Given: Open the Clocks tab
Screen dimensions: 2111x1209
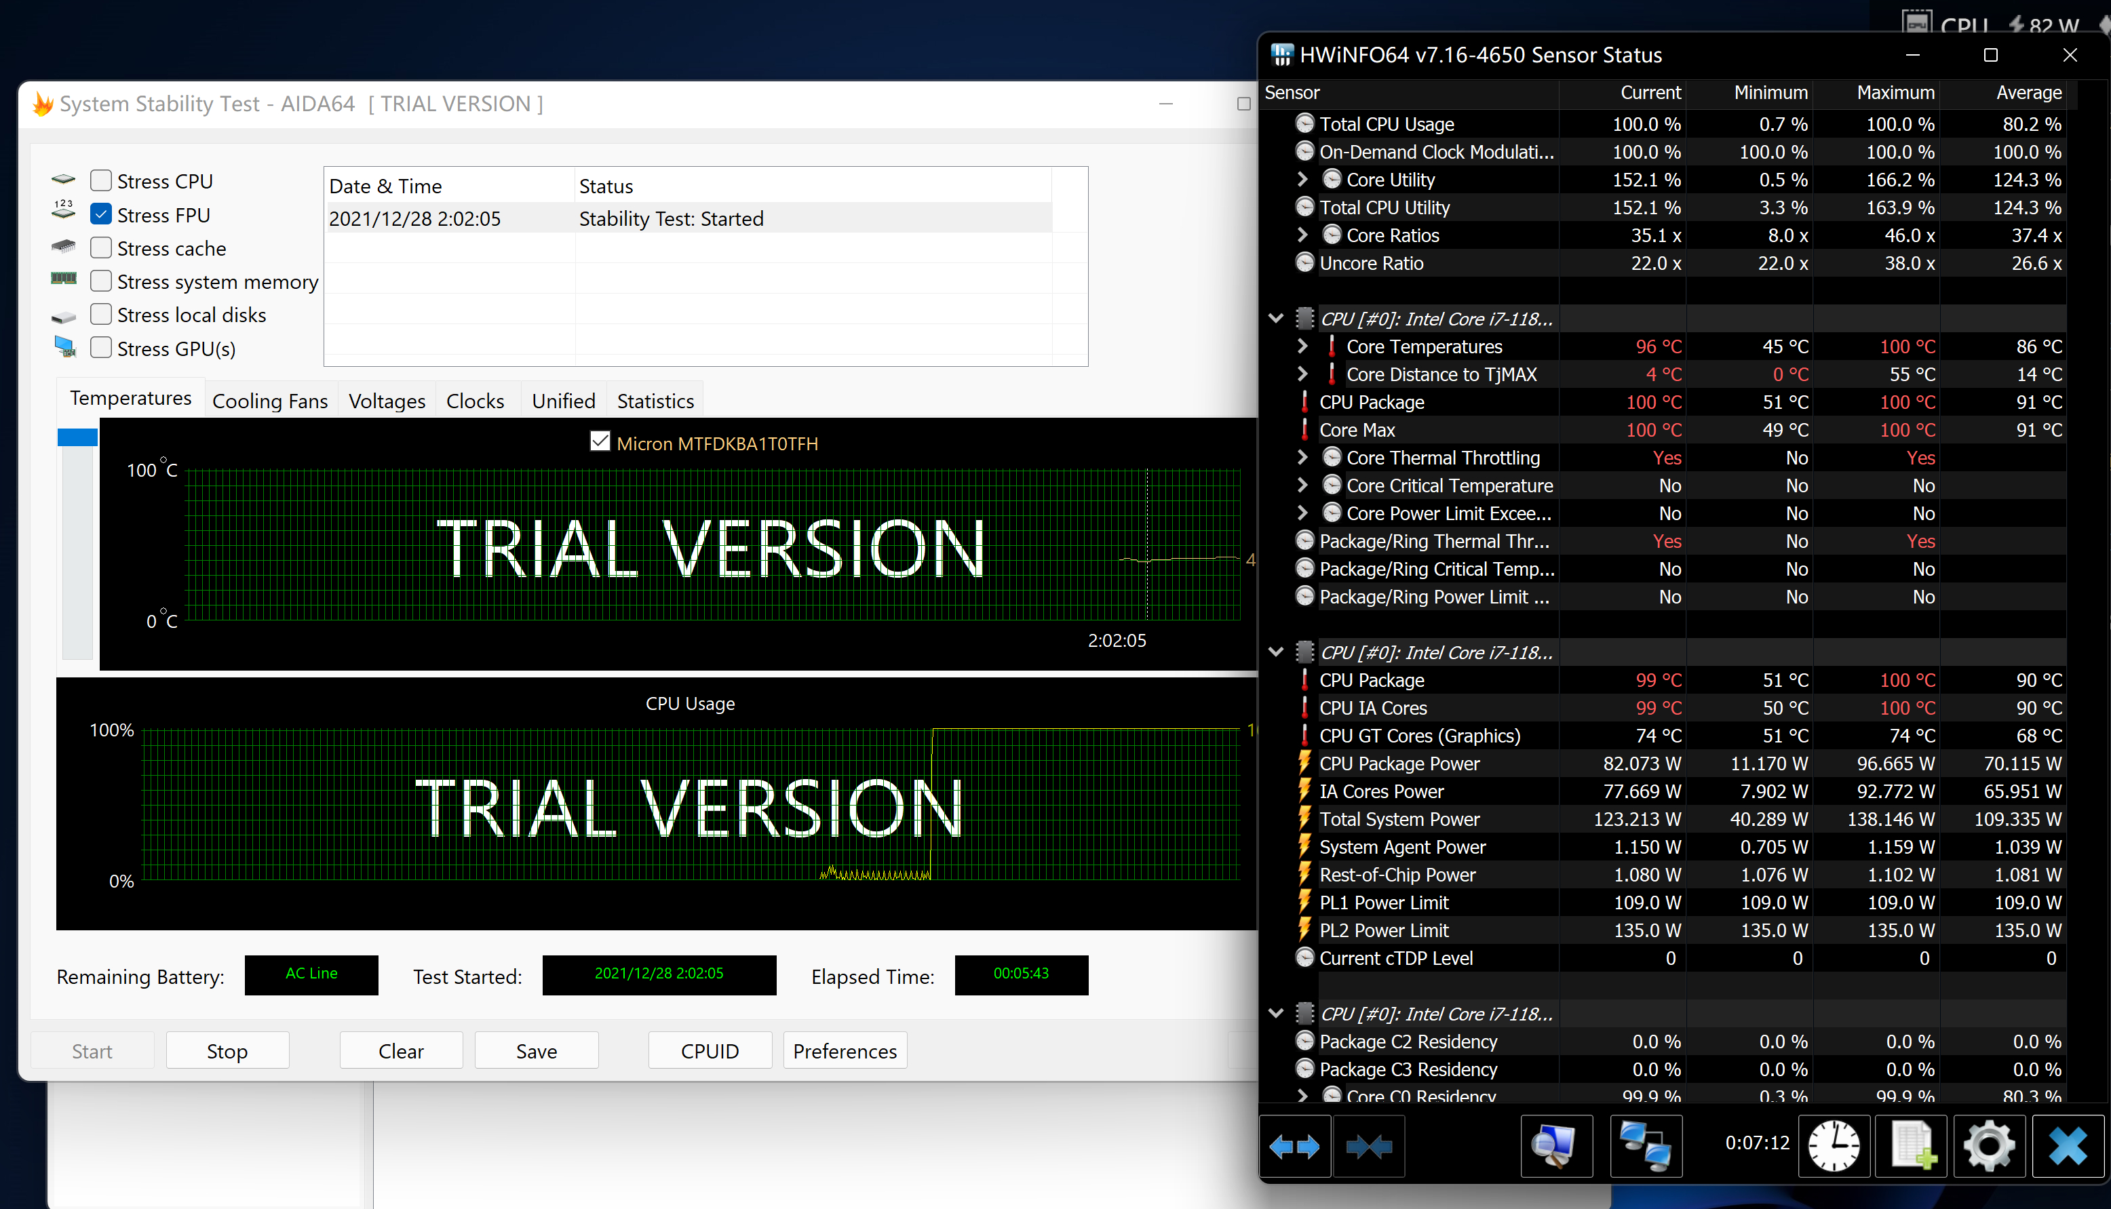Looking at the screenshot, I should click(x=475, y=401).
